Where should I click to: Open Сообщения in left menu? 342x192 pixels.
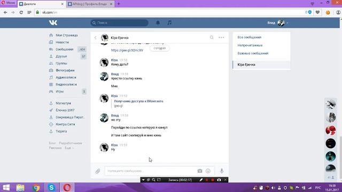[x=64, y=50]
